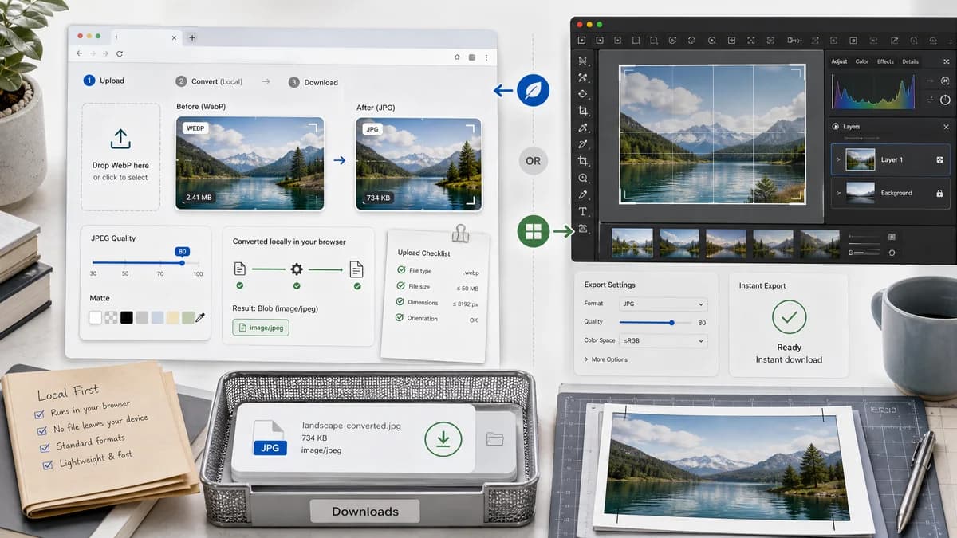
Task: Click the upload arrow icon in drop zone
Action: click(120, 139)
